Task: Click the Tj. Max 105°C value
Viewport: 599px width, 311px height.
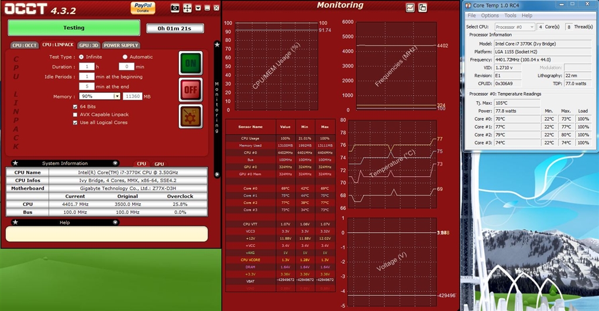Action: 517,103
